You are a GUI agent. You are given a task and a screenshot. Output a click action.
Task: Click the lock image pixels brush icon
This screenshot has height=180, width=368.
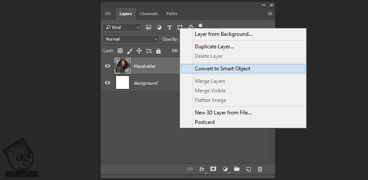click(x=129, y=51)
